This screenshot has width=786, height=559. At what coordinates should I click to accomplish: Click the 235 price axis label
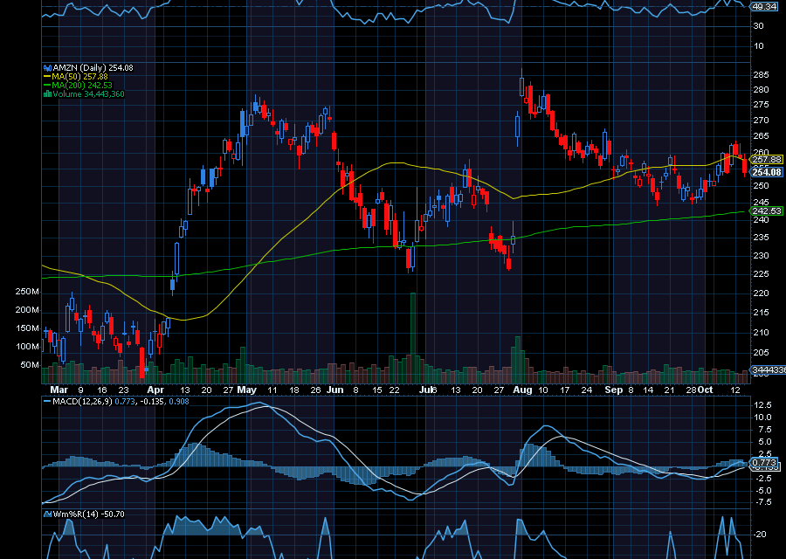tap(761, 237)
